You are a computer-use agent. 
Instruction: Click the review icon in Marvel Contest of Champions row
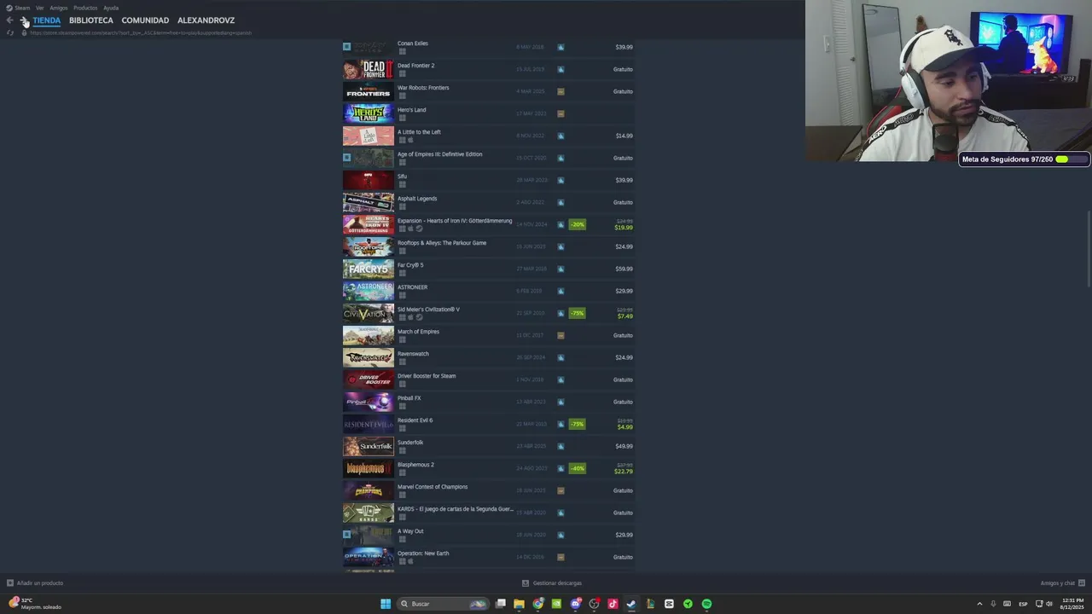[x=561, y=490]
